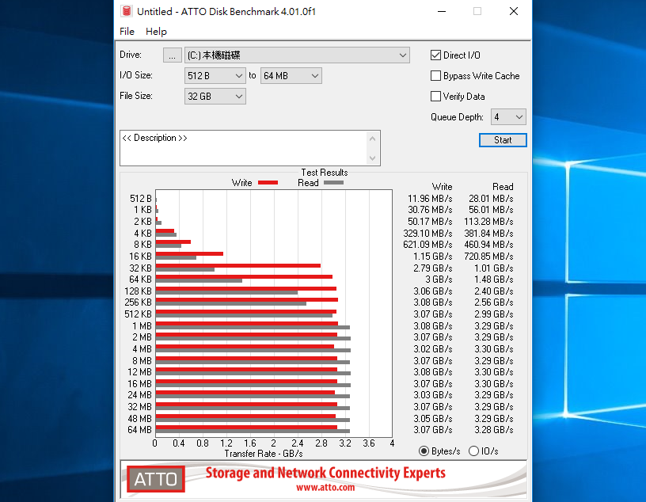Click the ATTO Disk Benchmark title bar icon

(127, 11)
